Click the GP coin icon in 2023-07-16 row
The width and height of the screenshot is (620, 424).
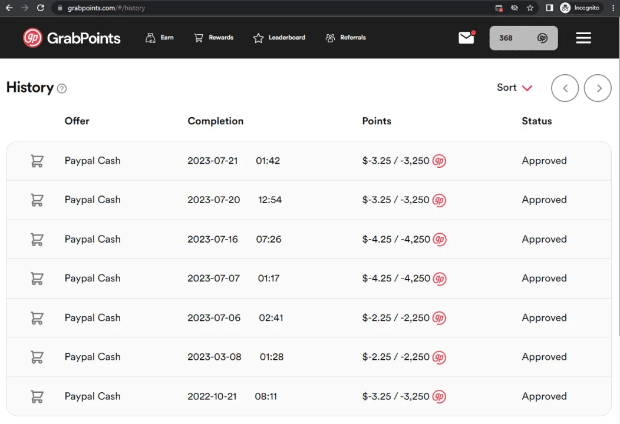click(x=440, y=240)
